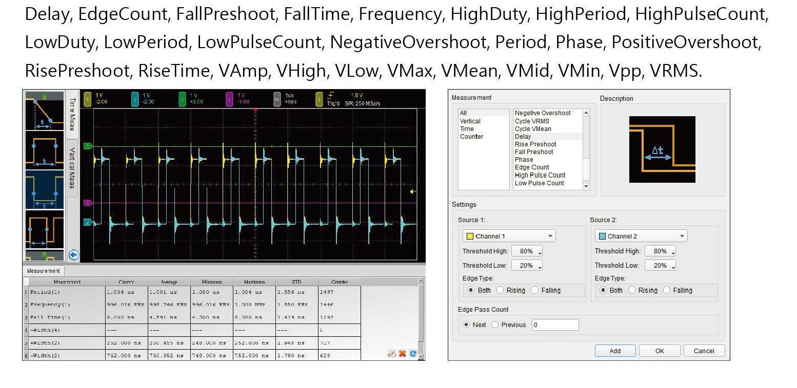797x388 pixels.
Task: Choose the positive pulse width measurement icon
Action: (x=45, y=150)
